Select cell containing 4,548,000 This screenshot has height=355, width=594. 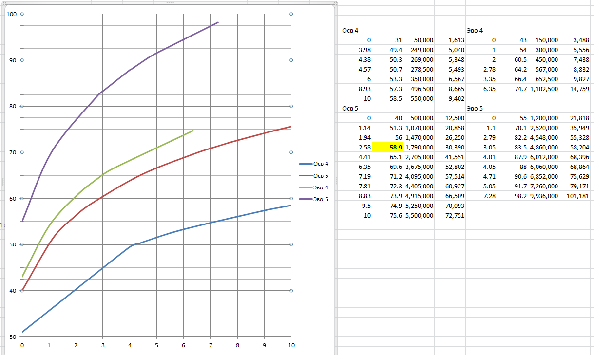pyautogui.click(x=544, y=137)
